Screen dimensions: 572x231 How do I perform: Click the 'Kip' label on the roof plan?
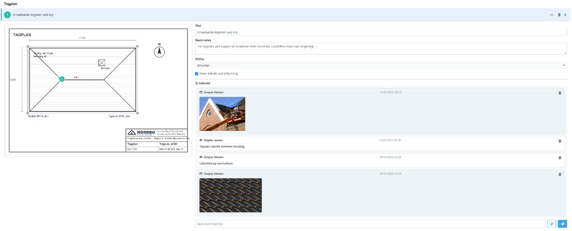point(76,77)
